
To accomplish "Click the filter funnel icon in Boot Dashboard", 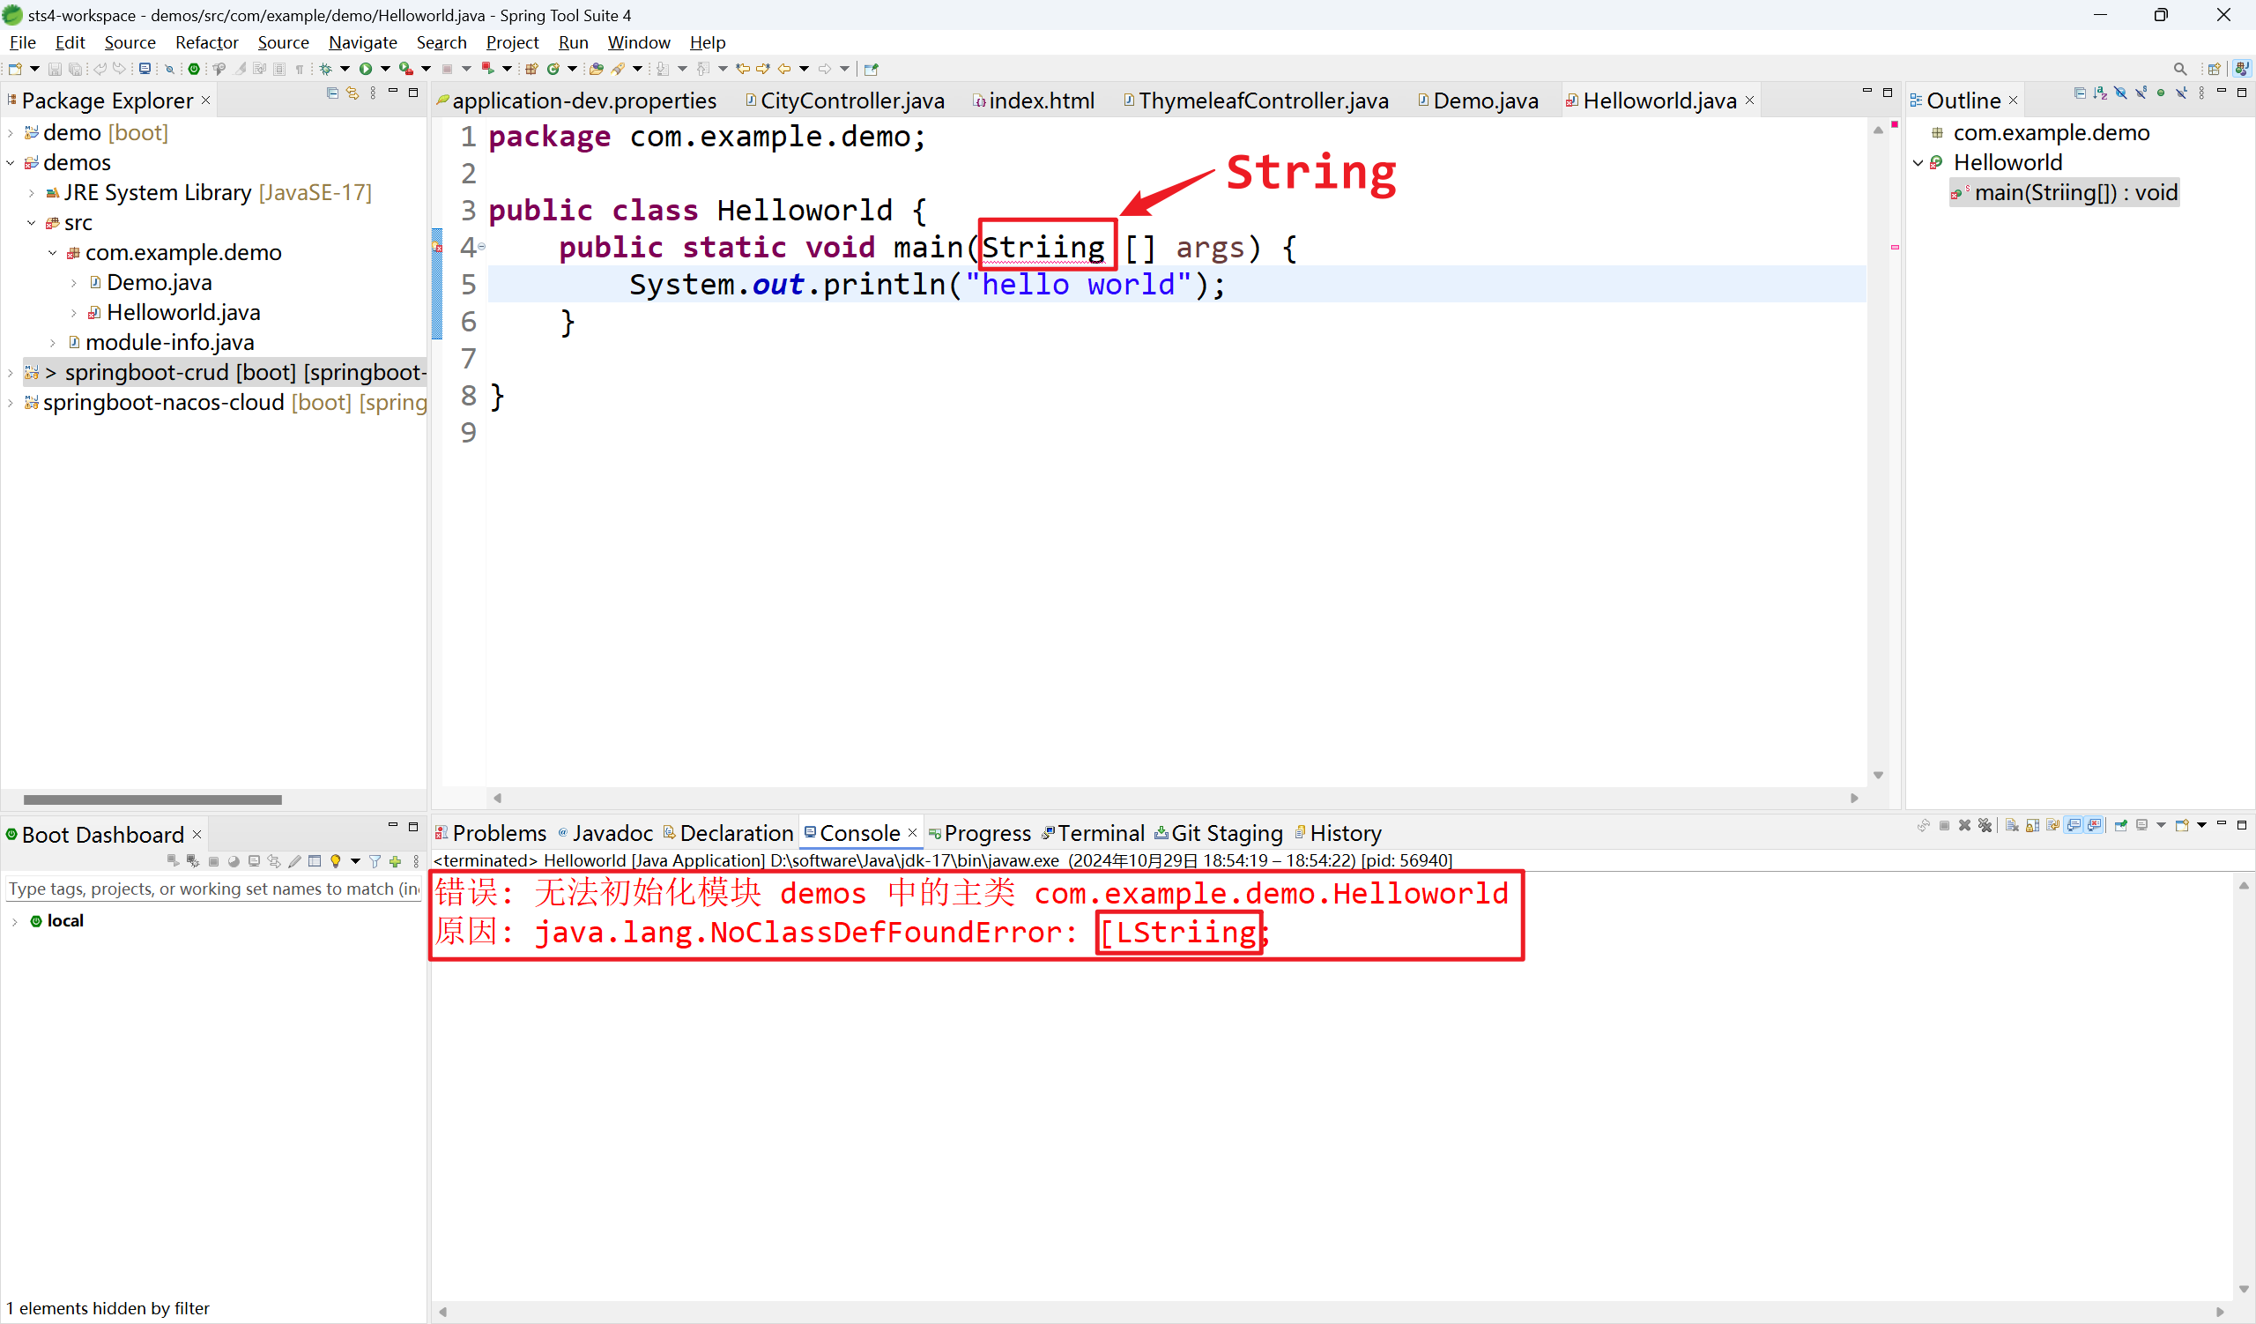I will pos(375,861).
